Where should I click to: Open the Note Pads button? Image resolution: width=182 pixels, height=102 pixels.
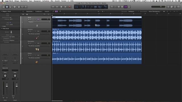tap(172, 7)
